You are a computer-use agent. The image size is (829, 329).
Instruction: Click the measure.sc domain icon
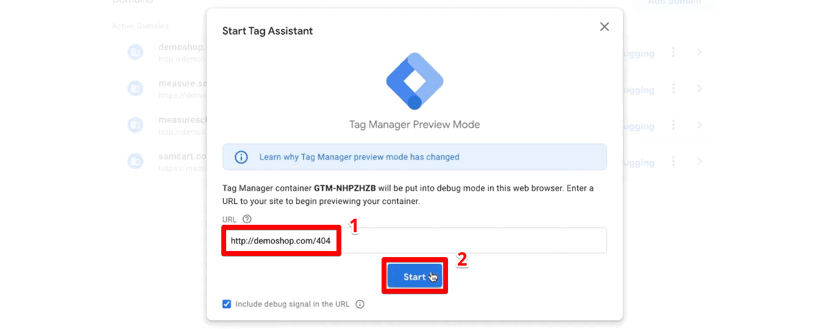135,89
